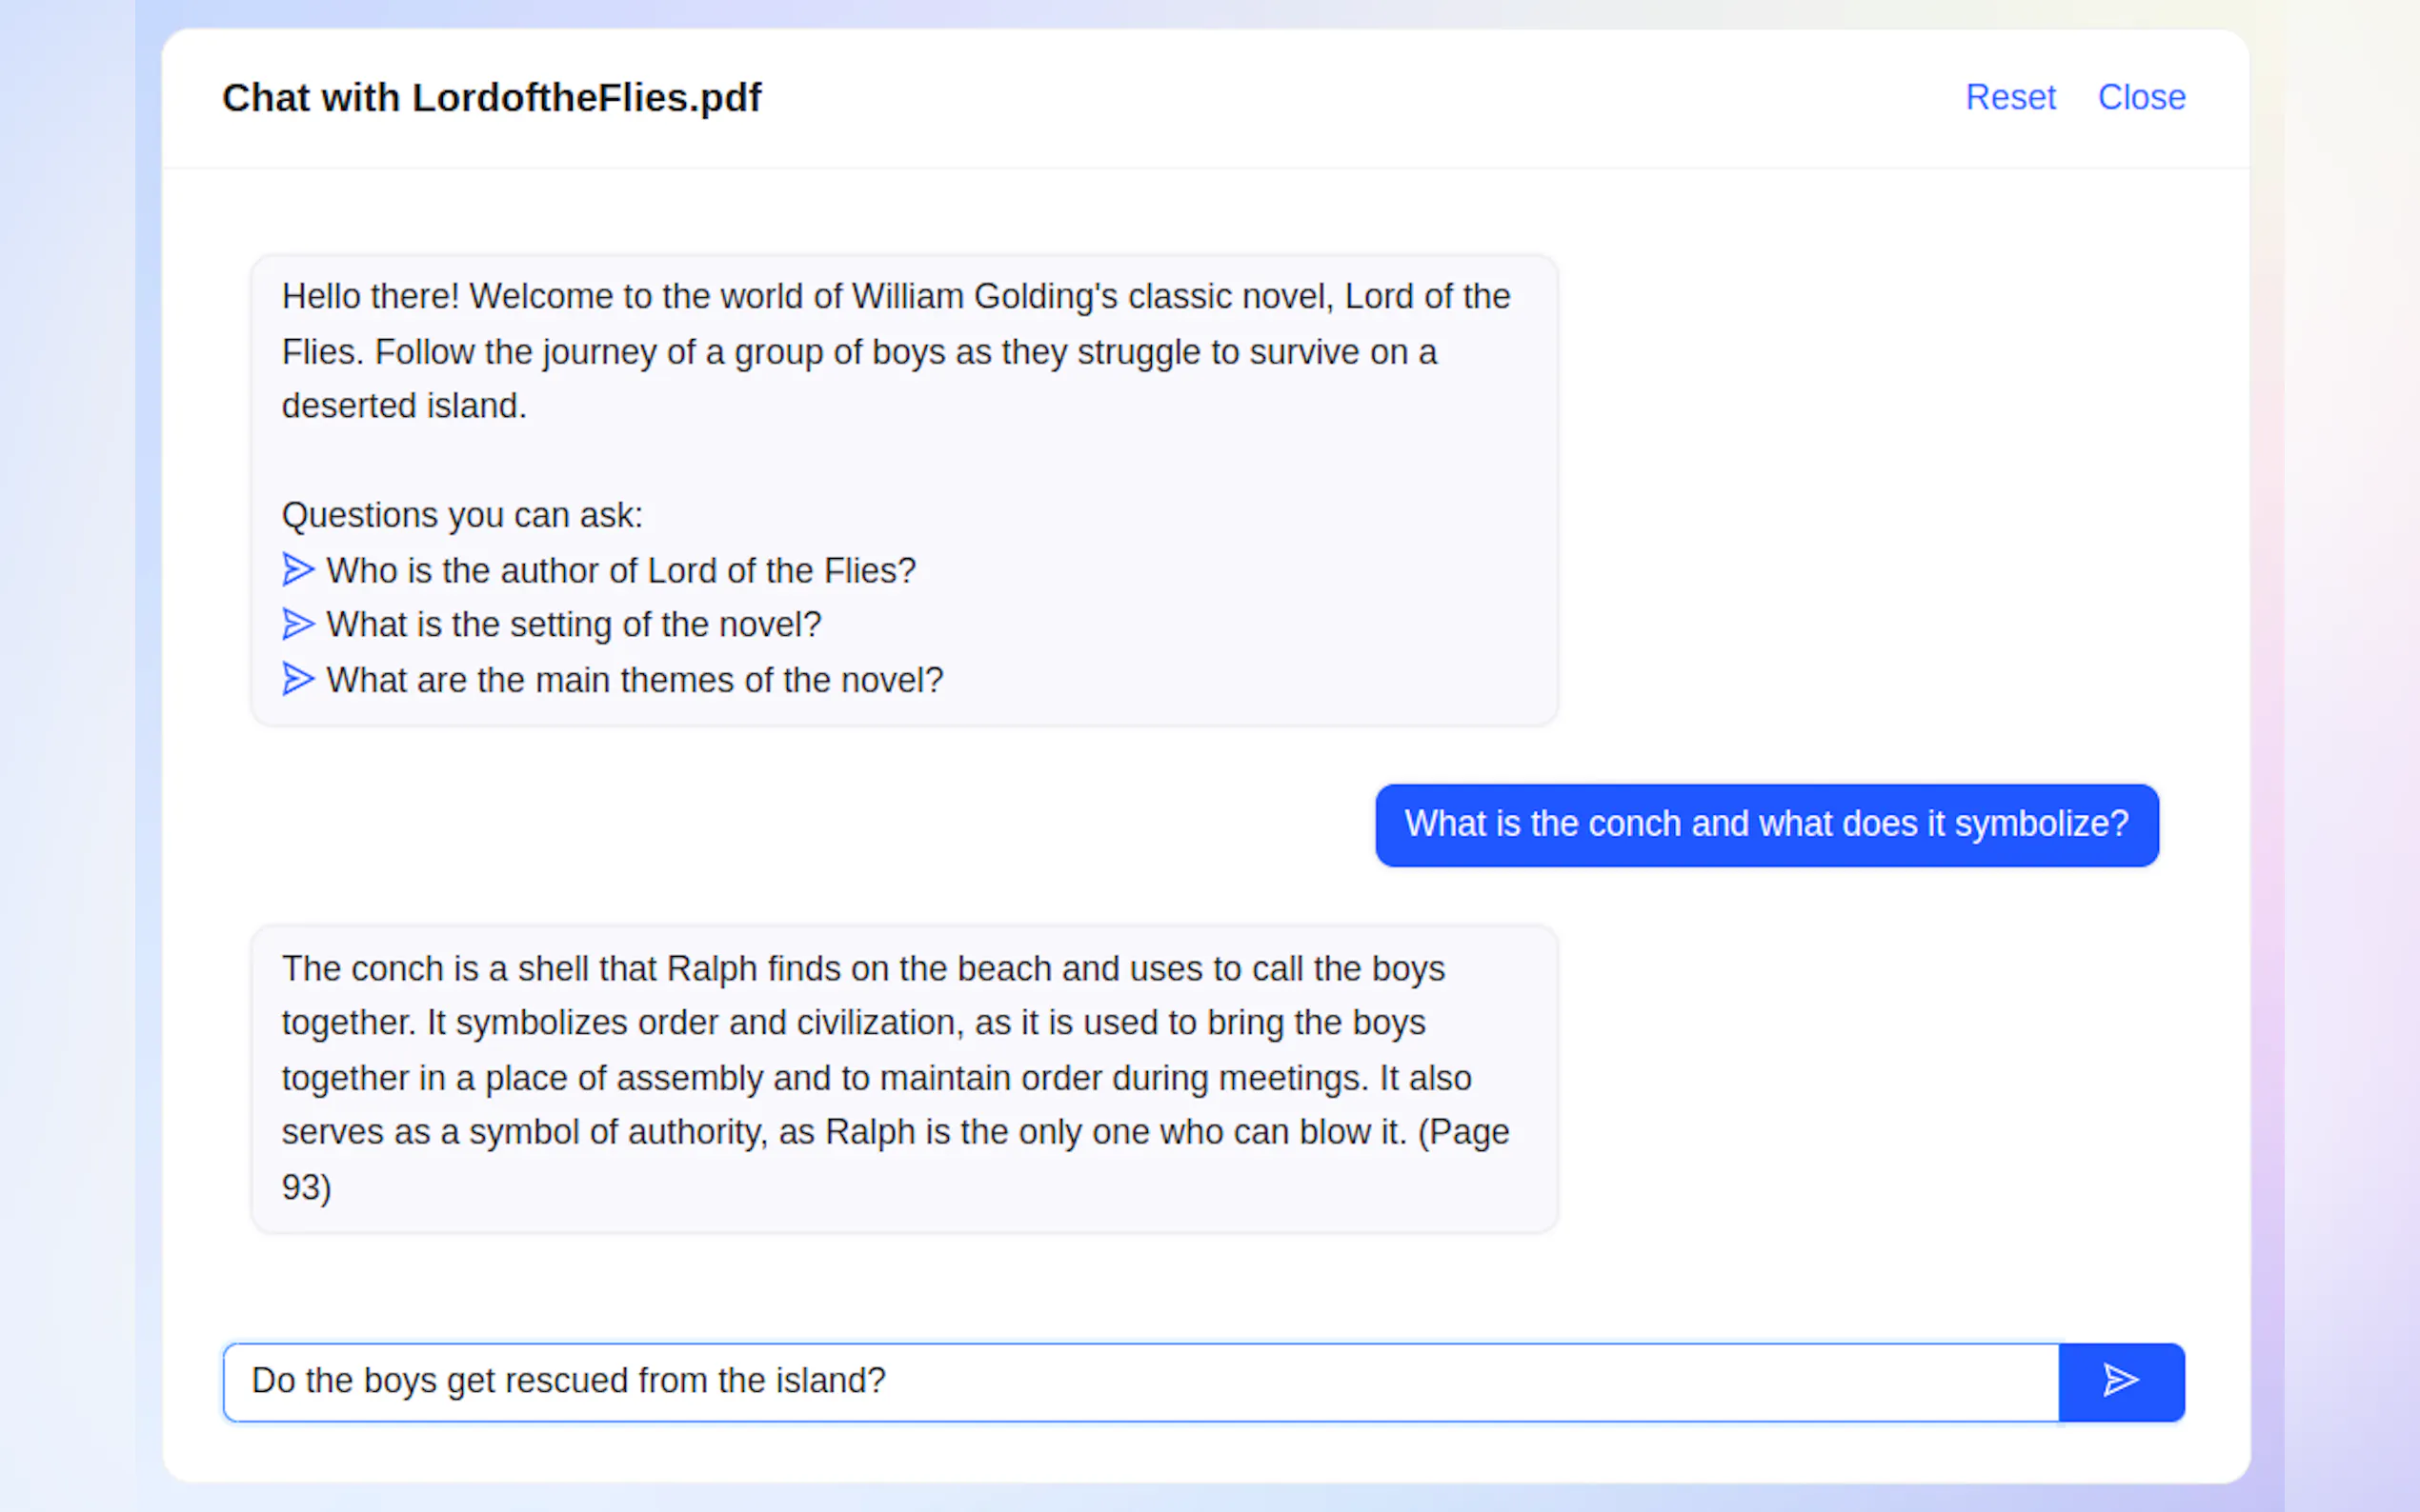2420x1512 pixels.
Task: Focus the message input field
Action: coord(1140,1381)
